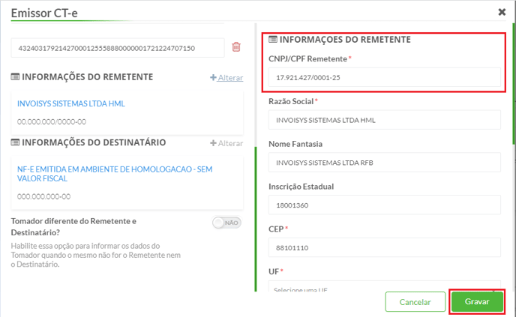Screen dimensions: 516x317
Task: Click Alterar link for remetente information
Action: [x=230, y=78]
